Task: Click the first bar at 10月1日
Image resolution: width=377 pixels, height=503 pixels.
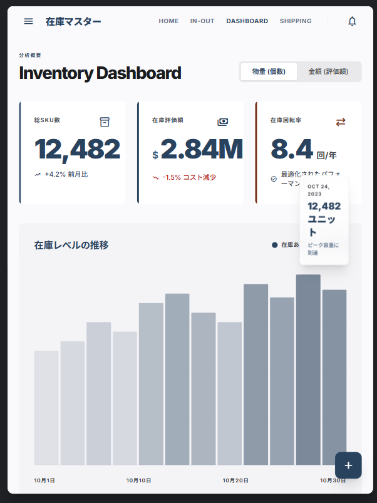Action: click(46, 407)
